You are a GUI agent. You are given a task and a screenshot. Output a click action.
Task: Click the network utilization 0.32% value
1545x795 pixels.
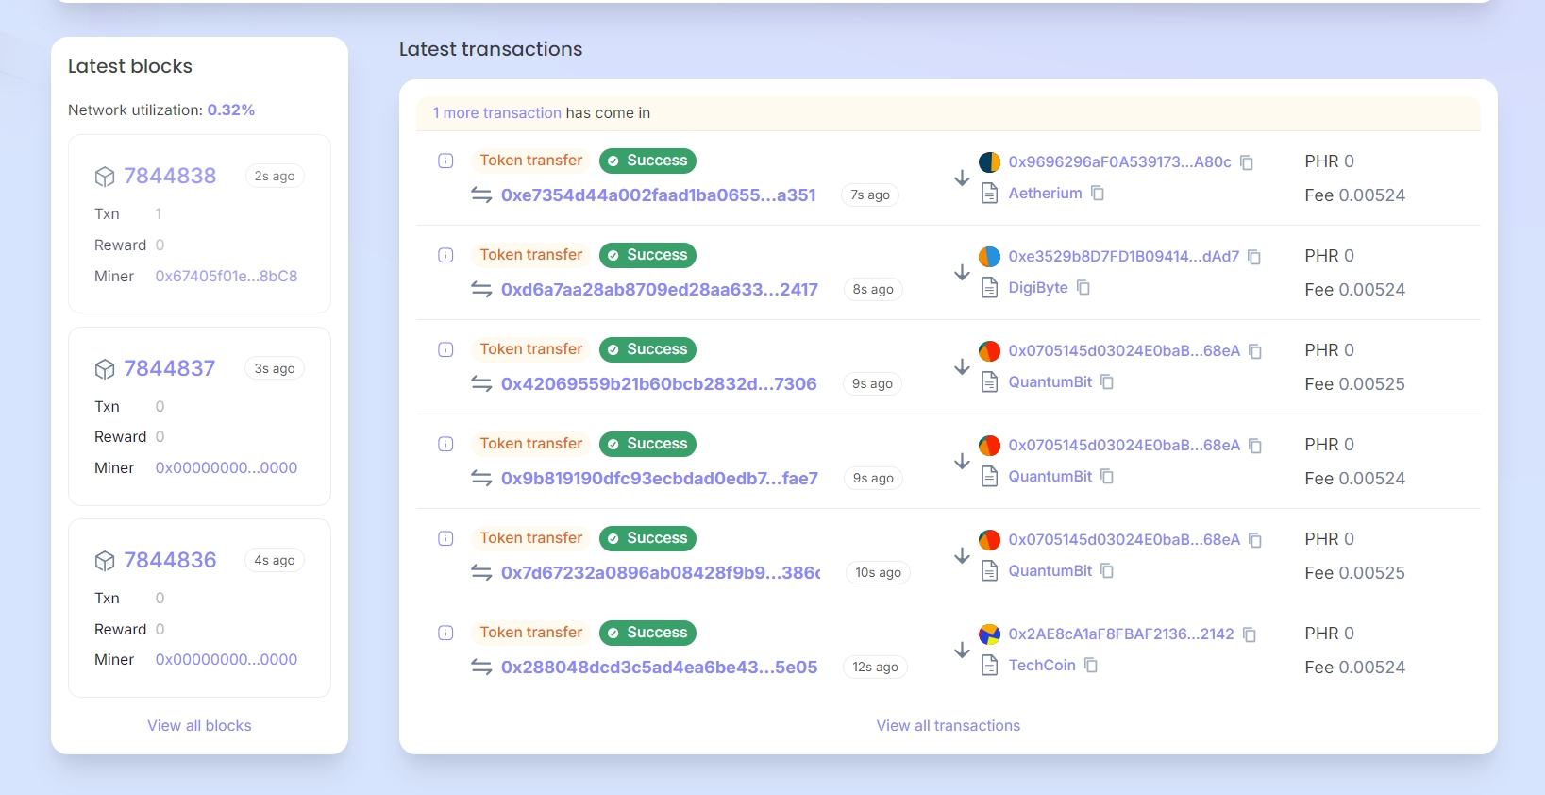pos(230,110)
